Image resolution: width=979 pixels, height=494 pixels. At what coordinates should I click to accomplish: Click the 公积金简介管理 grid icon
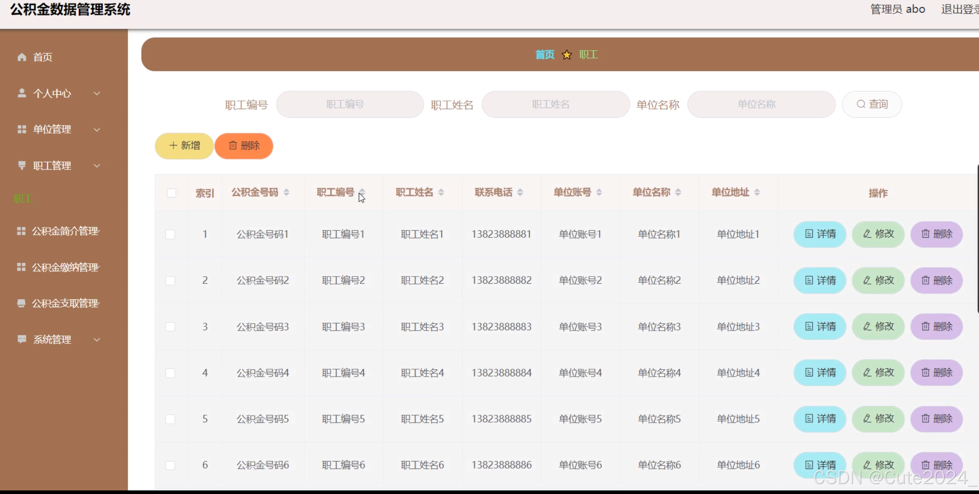click(21, 231)
